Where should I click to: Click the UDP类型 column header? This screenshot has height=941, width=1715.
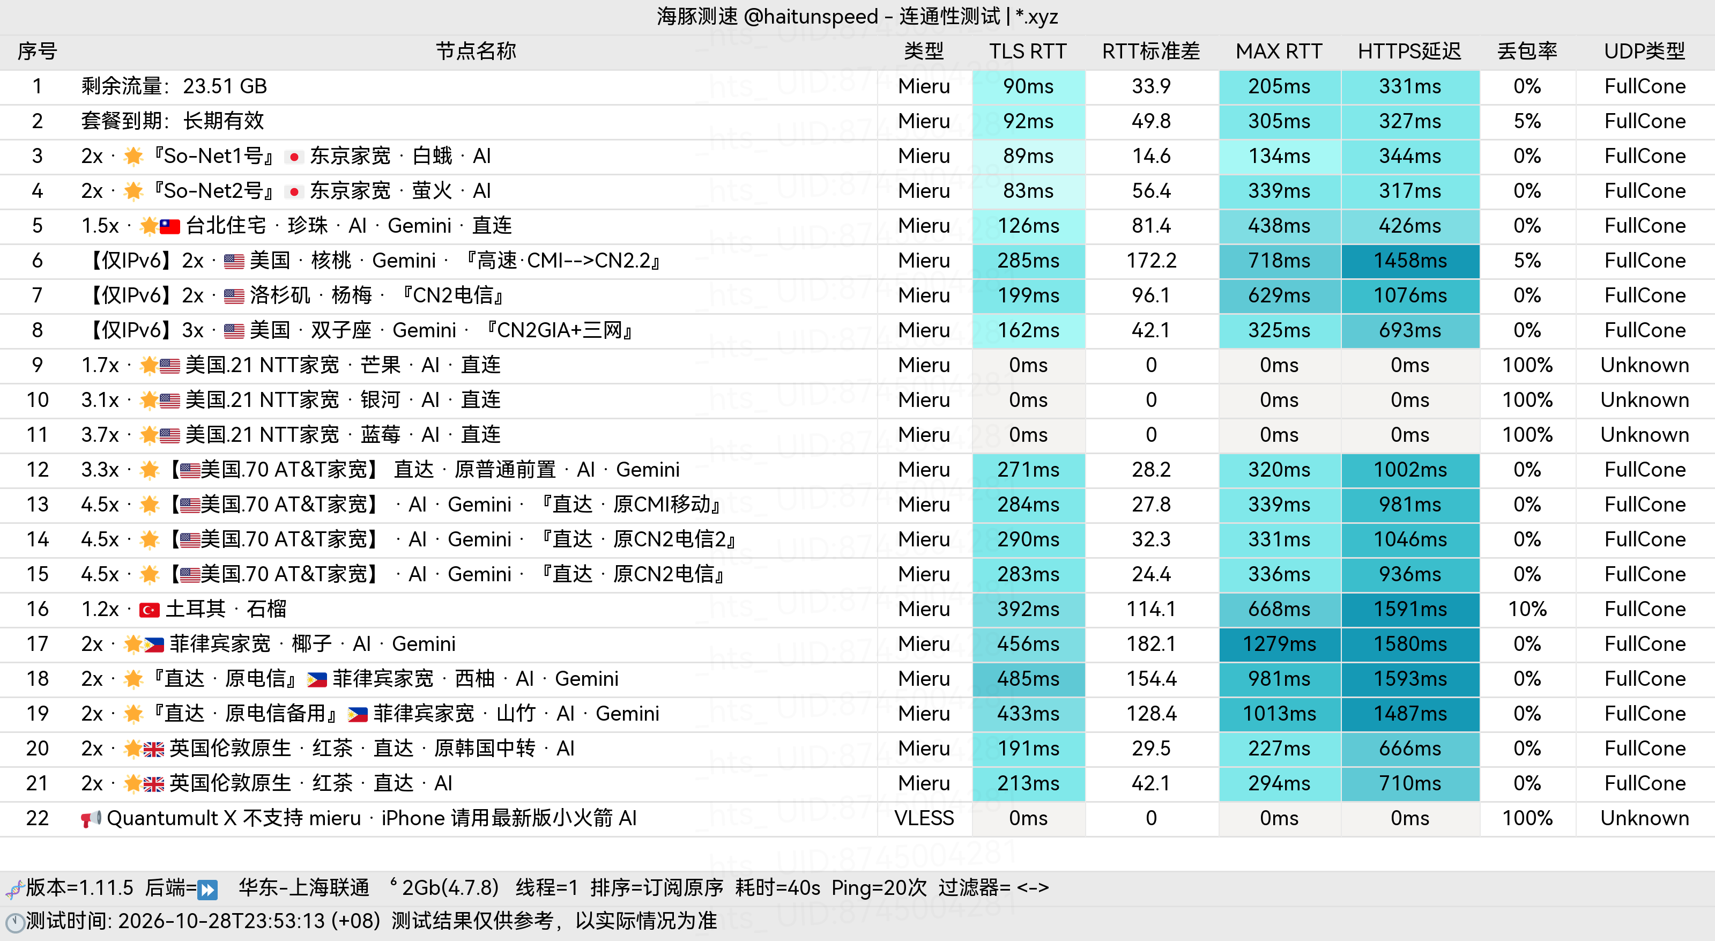point(1644,51)
